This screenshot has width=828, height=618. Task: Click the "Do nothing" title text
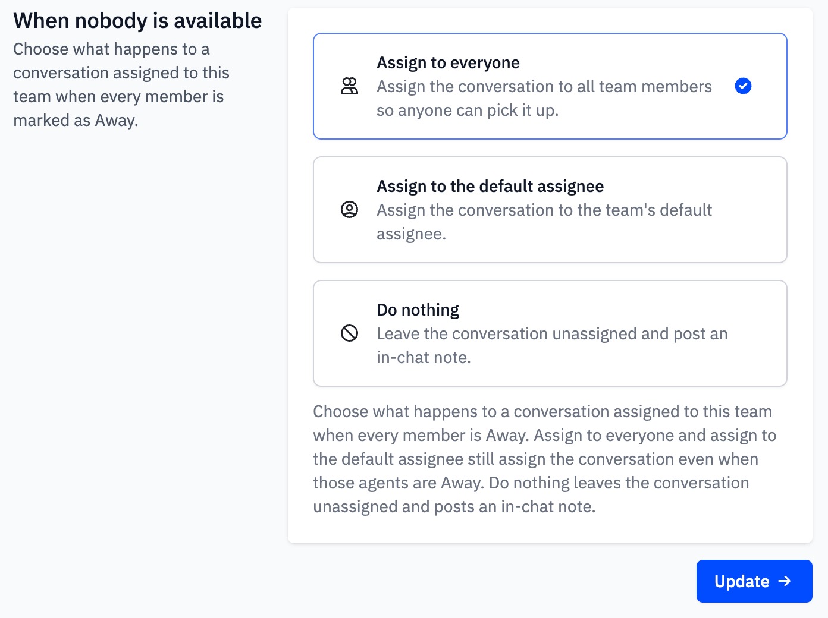point(418,310)
